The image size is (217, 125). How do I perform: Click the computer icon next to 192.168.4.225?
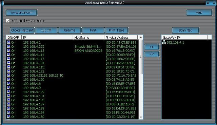tap(8, 46)
